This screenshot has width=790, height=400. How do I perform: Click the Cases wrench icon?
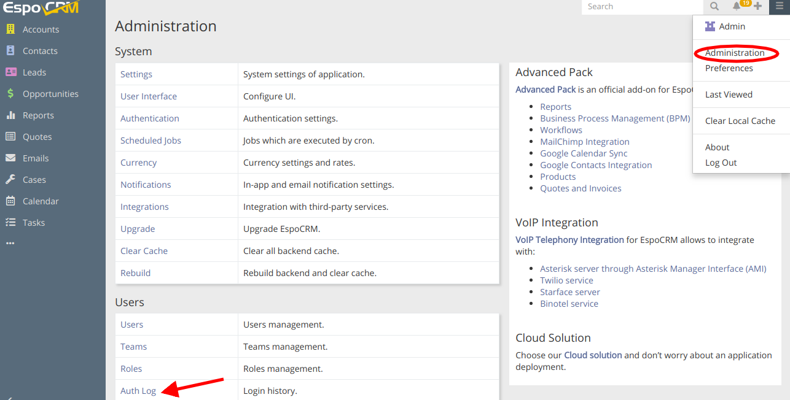pyautogui.click(x=10, y=179)
